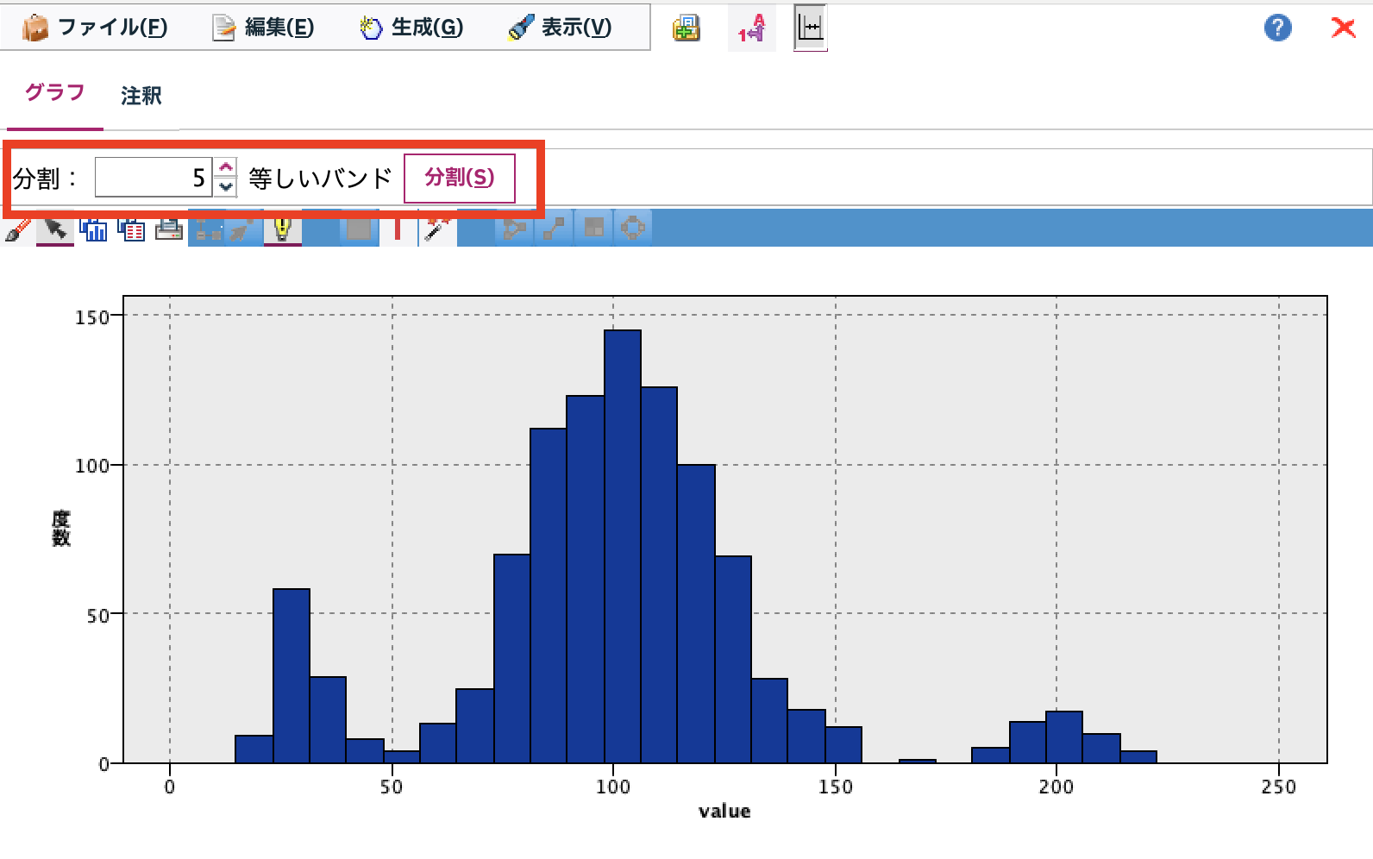Click the tallest histogram bar near 100
The height and width of the screenshot is (859, 1373).
[x=623, y=547]
